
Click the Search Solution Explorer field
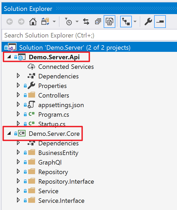click(x=90, y=35)
